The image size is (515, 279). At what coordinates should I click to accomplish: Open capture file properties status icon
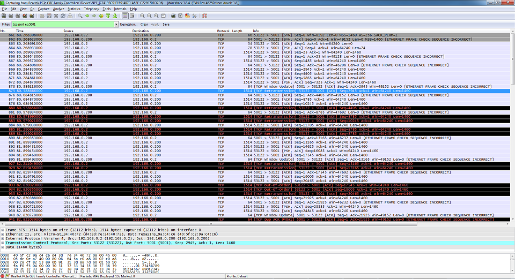[x=8, y=276]
